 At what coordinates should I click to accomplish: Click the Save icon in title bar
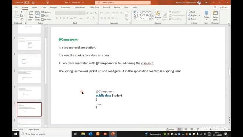coord(33,3)
